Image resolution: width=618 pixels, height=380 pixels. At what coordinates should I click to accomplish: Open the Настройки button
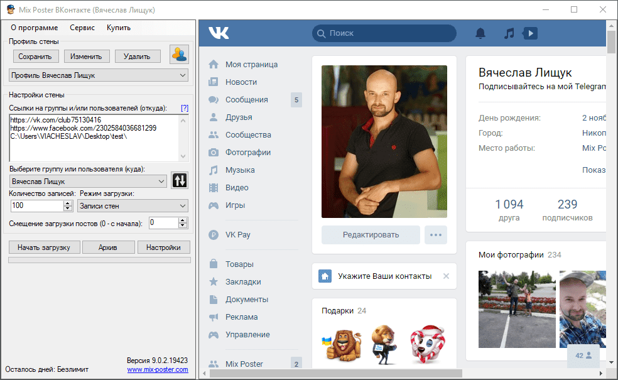[x=163, y=247]
